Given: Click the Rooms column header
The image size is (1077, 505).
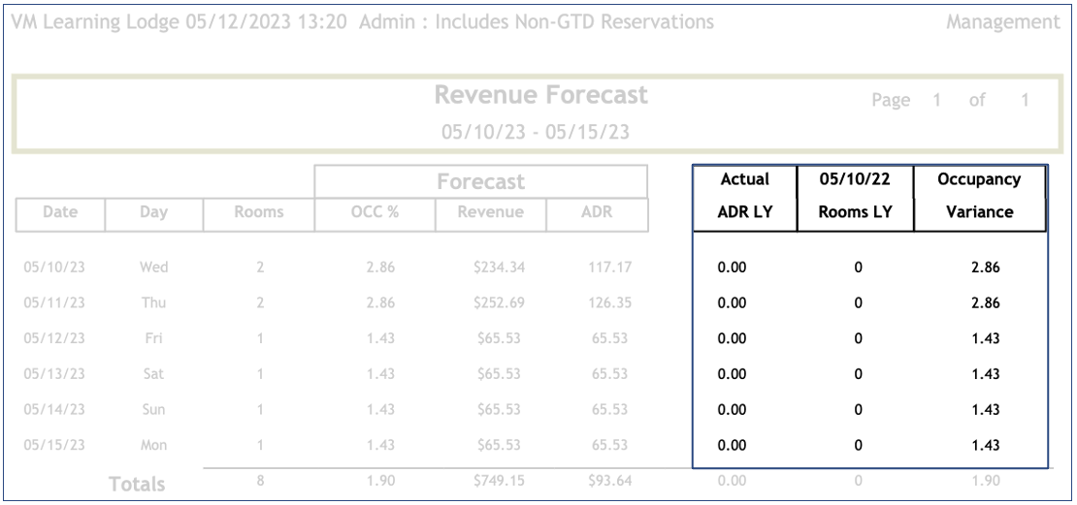Looking at the screenshot, I should pos(258,212).
